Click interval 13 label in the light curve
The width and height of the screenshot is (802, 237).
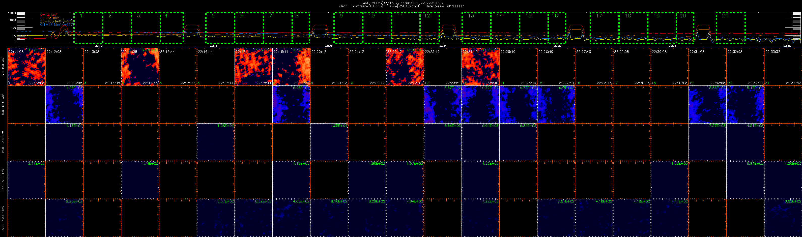tap(471, 16)
